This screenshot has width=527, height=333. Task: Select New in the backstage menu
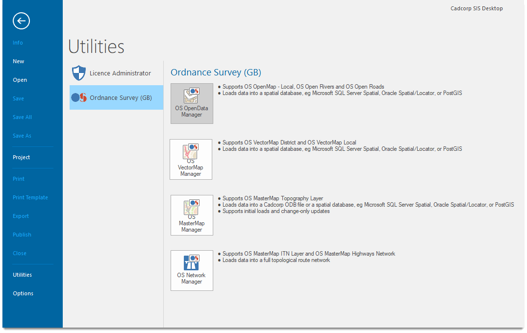coord(19,61)
